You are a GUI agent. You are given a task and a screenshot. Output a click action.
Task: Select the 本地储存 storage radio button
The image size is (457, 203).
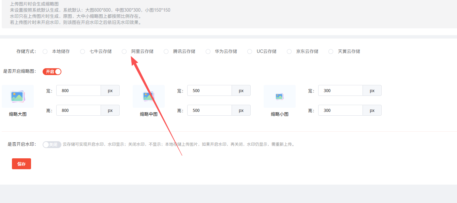(45, 52)
